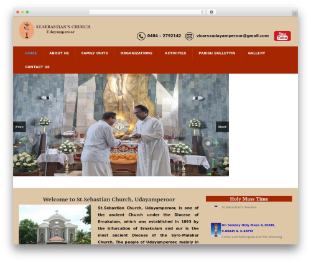
Task: Click the Sunday Holy Mass saint thumbnail
Action: coord(216,230)
